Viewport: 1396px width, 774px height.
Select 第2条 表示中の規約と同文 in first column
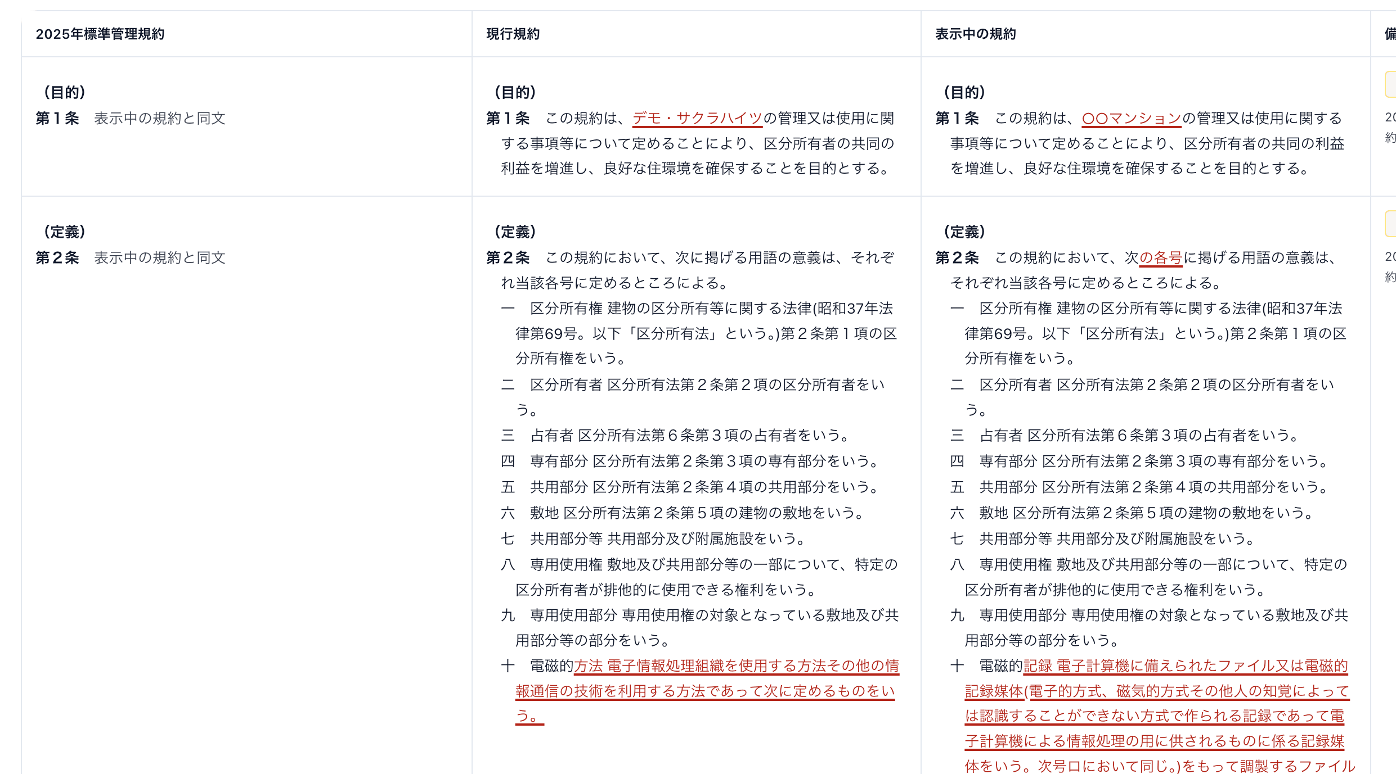pyautogui.click(x=131, y=258)
